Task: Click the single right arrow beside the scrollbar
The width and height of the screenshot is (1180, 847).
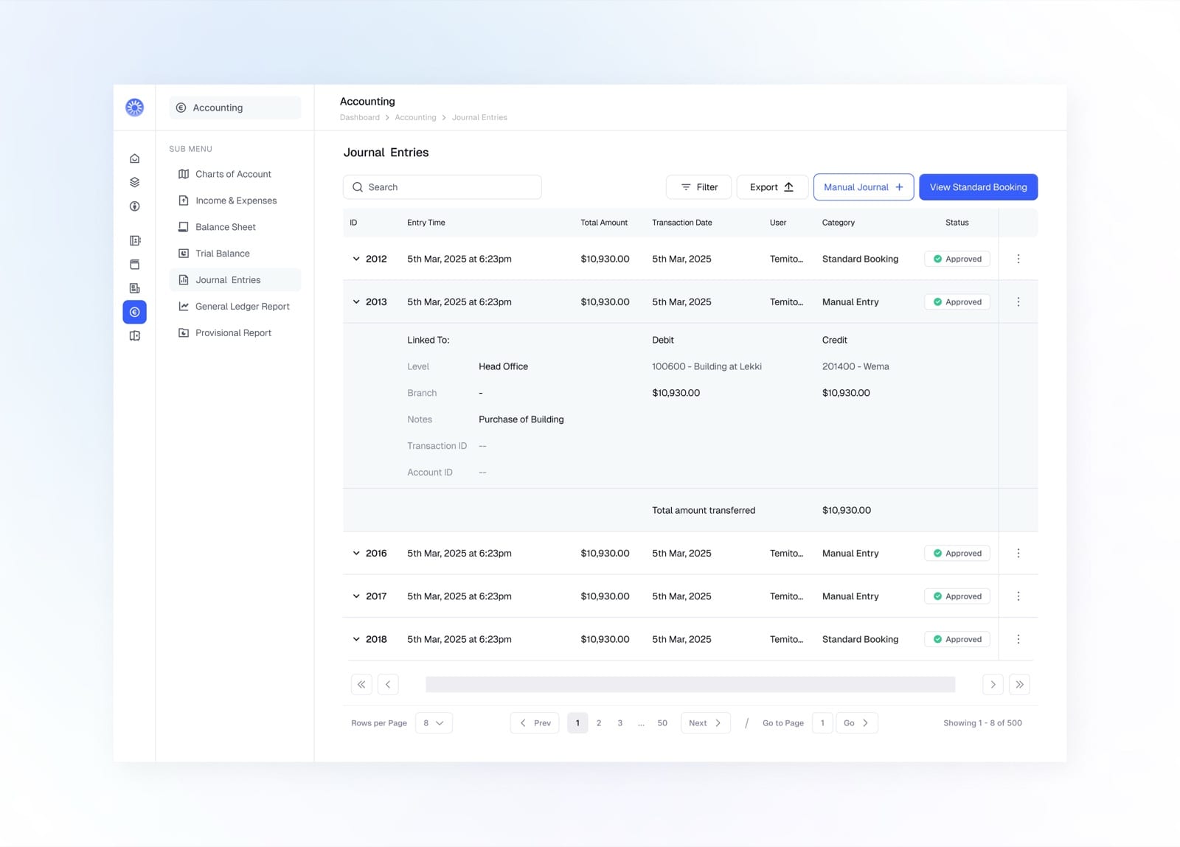Action: (993, 684)
